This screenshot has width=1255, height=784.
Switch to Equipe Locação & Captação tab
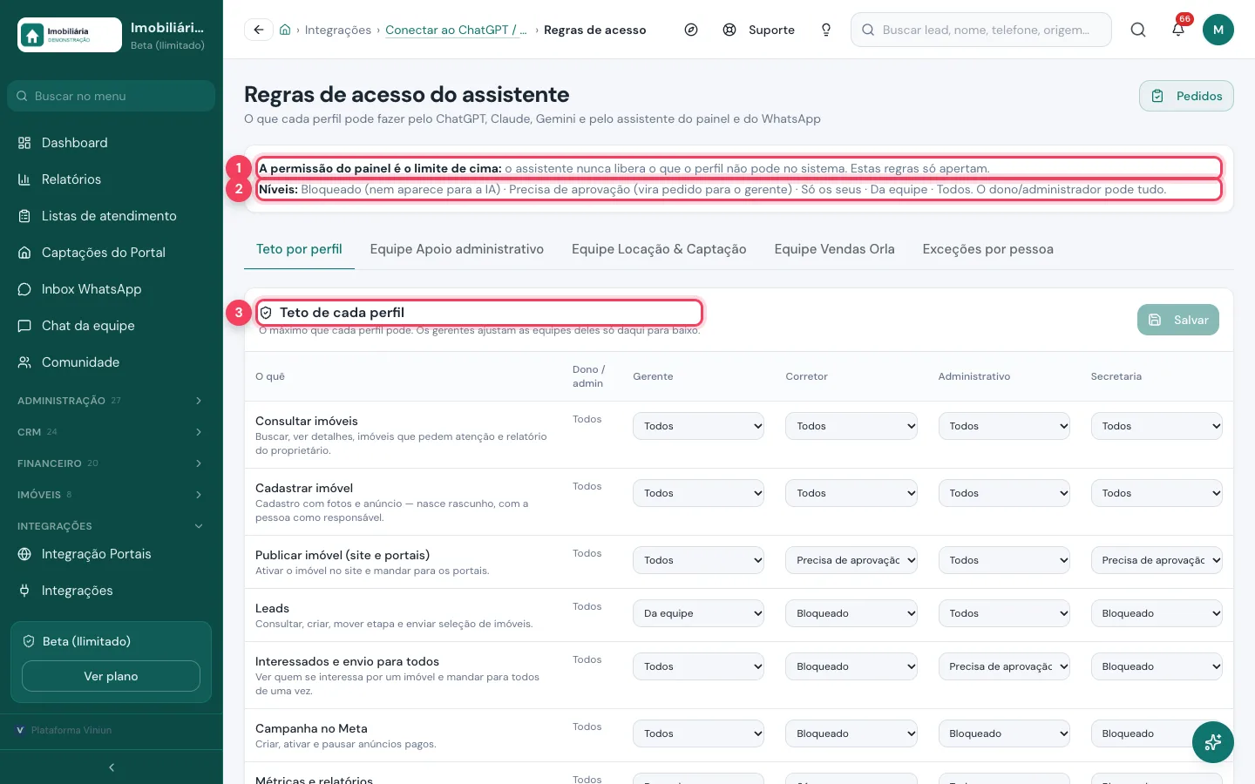pos(659,249)
